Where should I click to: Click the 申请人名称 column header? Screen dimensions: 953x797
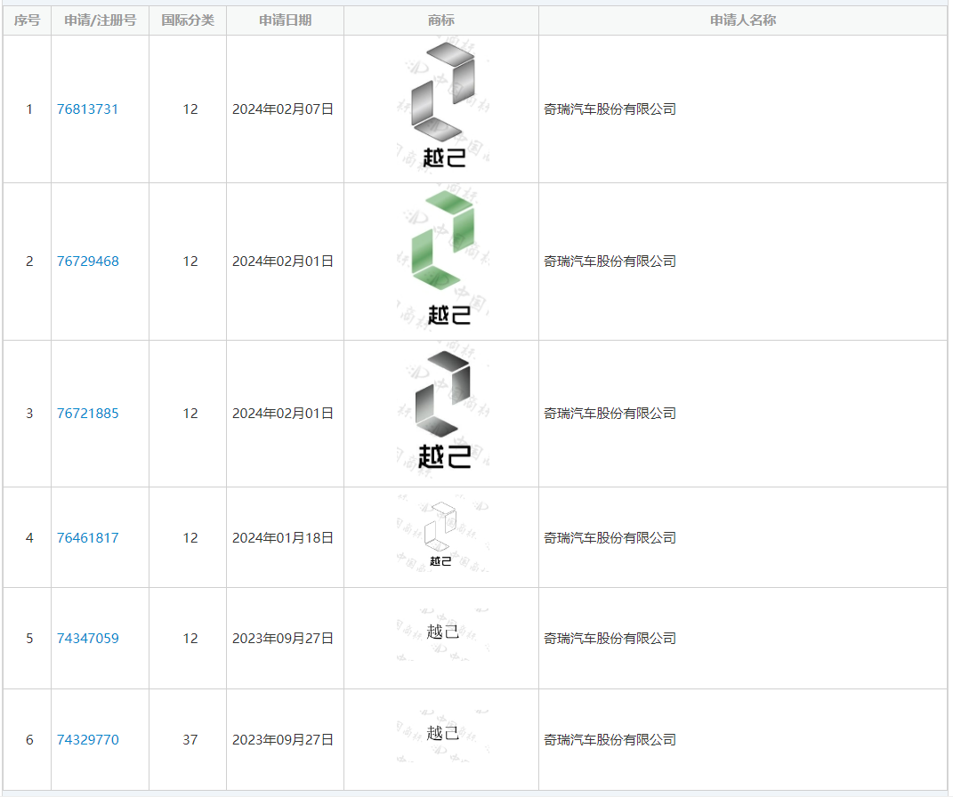click(x=743, y=20)
